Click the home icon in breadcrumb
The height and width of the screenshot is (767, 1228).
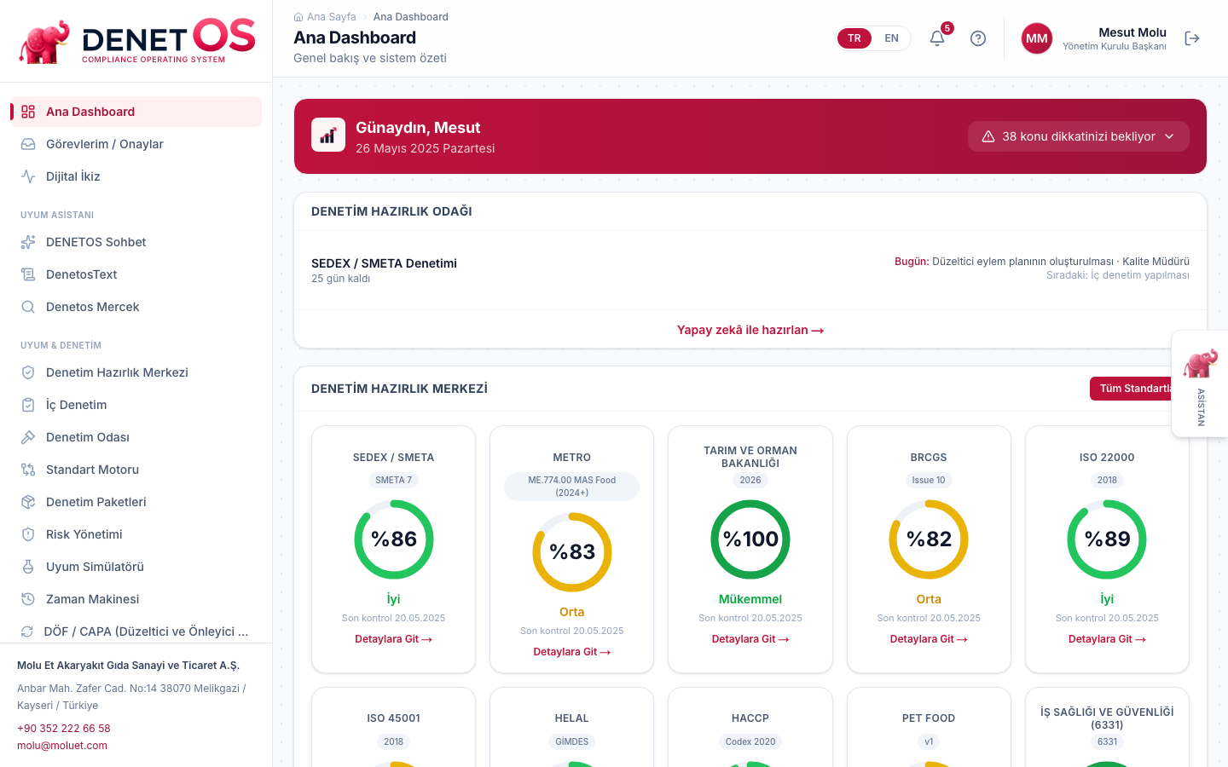click(x=298, y=17)
